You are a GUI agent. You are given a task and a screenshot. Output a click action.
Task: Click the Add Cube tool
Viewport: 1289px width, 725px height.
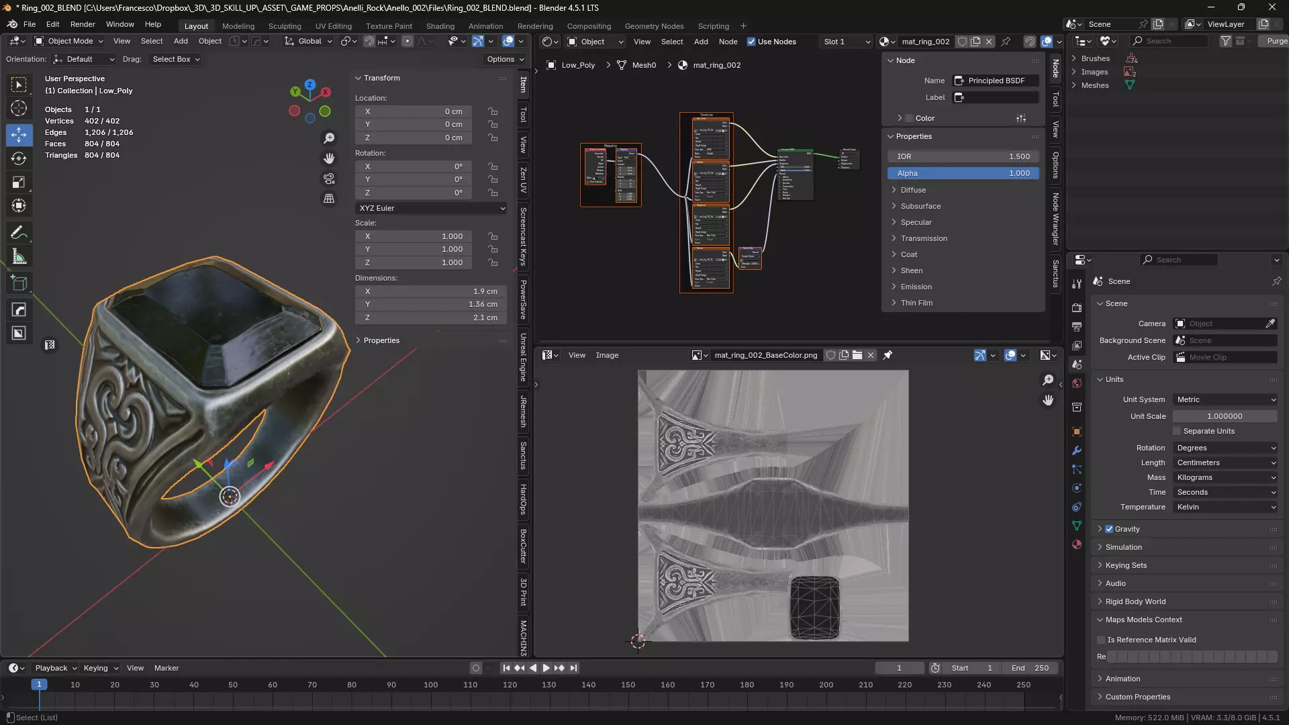[19, 283]
